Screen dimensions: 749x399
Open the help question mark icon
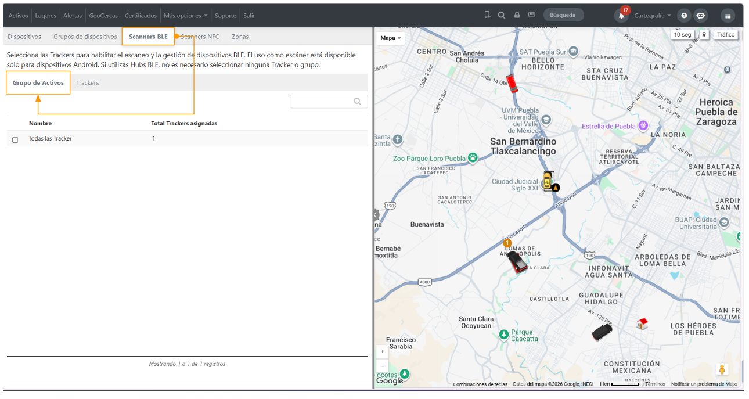[684, 16]
